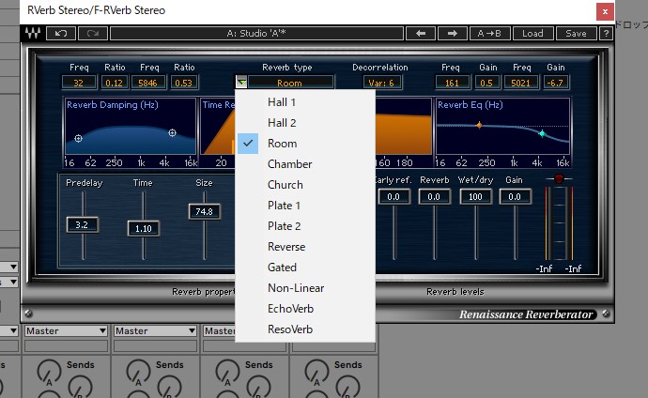The width and height of the screenshot is (648, 398).
Task: Click the Size slider value 74.8
Action: (204, 211)
